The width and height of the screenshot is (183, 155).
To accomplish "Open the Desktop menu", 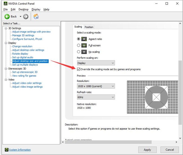I will tap(23, 9).
